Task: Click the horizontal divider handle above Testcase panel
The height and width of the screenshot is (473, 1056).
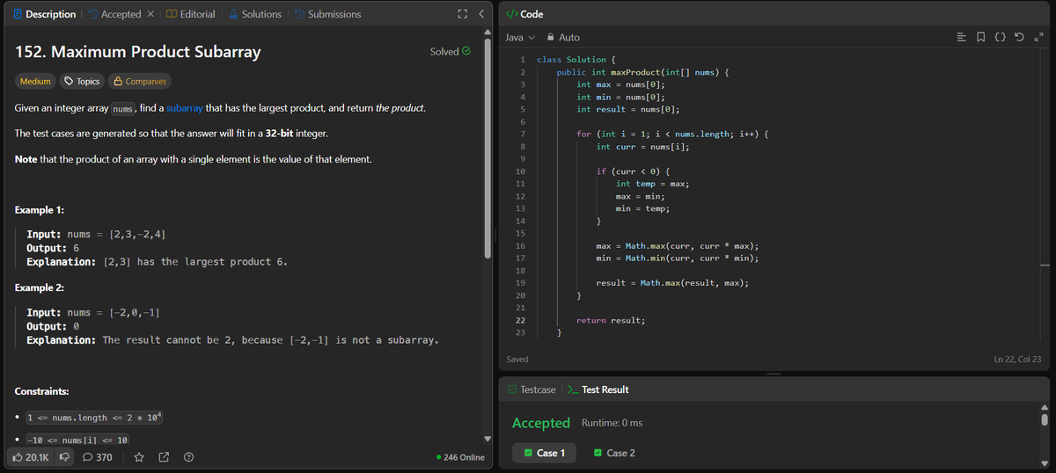Action: point(774,374)
